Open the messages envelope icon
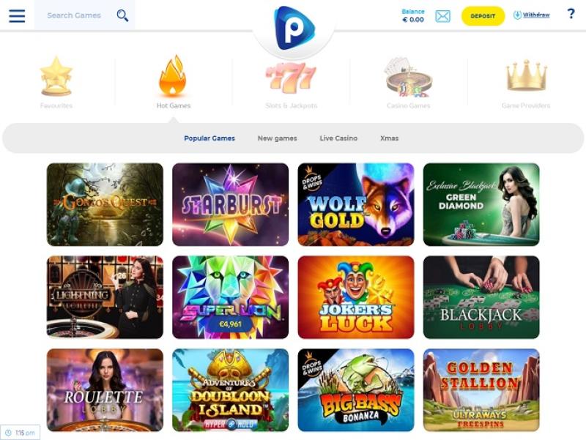The width and height of the screenshot is (586, 440). point(443,16)
